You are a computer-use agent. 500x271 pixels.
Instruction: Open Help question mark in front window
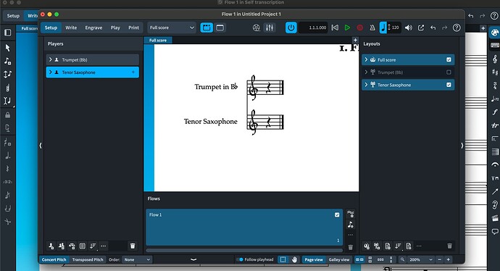coord(457,28)
